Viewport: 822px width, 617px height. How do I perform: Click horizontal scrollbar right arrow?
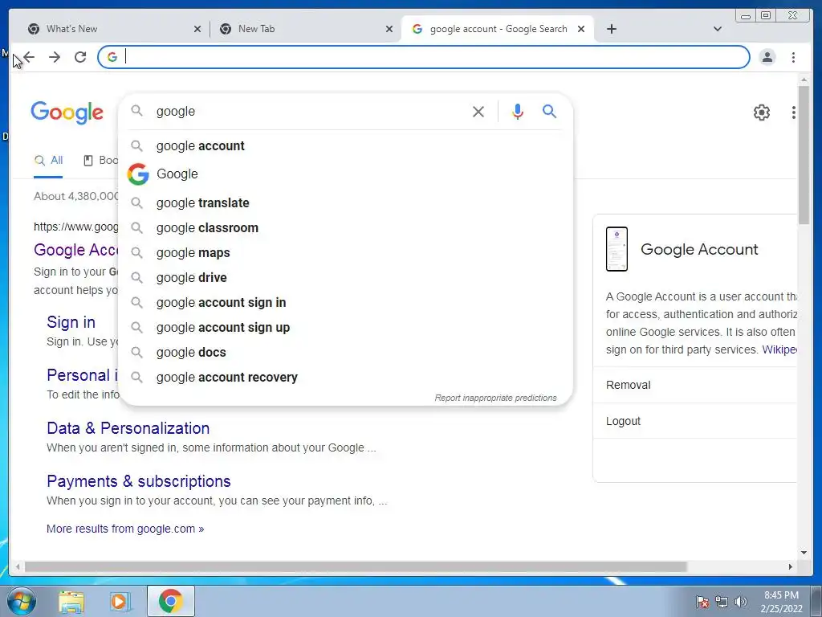tap(791, 566)
